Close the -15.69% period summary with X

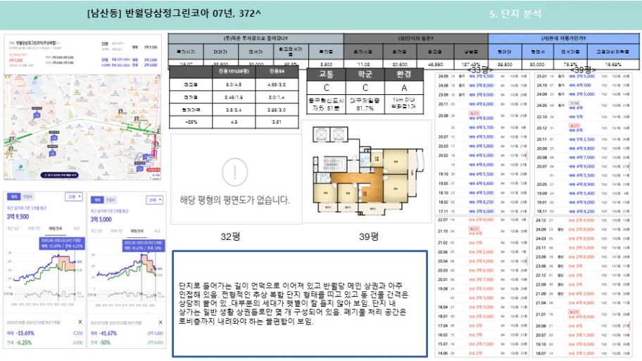pos(80,322)
